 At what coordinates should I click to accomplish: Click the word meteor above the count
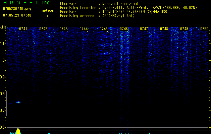pos(48,10)
